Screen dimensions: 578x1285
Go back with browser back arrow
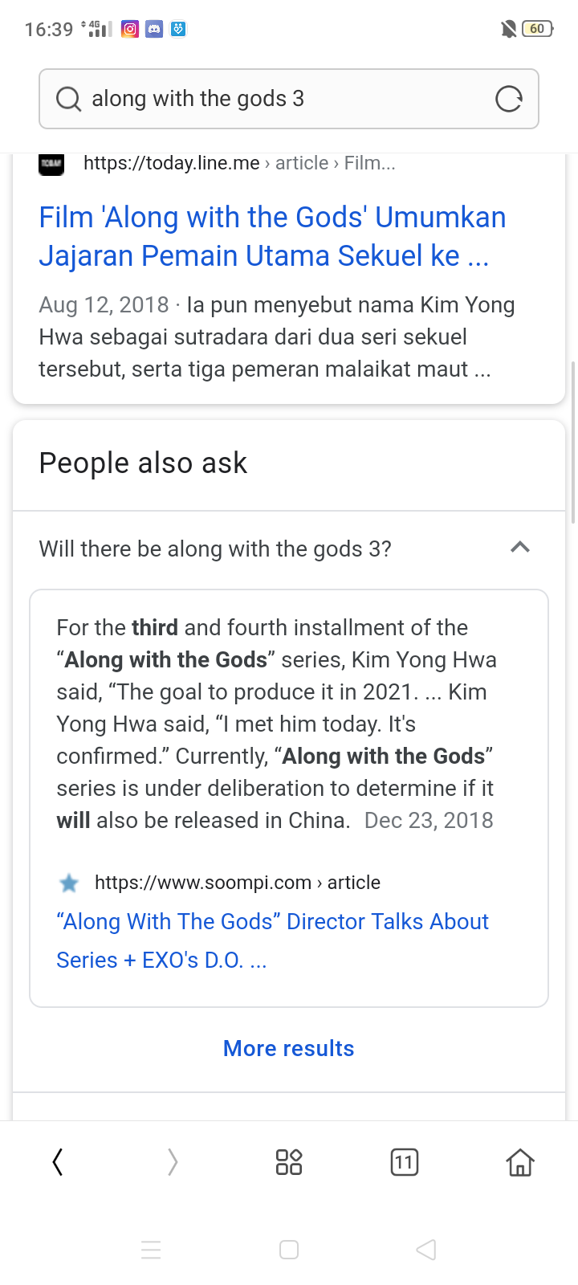58,1161
